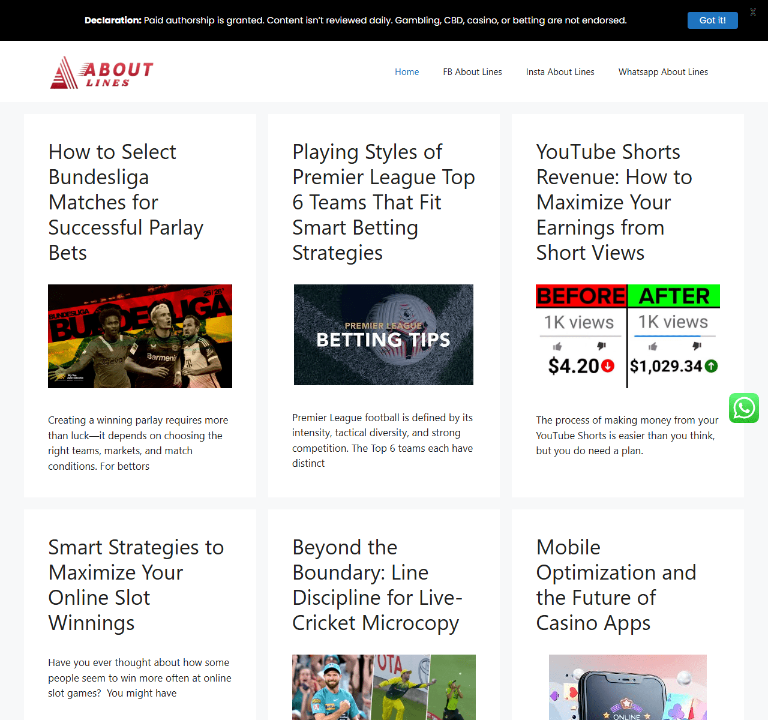Open the Premier League Top 6 Teams article title
This screenshot has height=720, width=768.
click(383, 202)
